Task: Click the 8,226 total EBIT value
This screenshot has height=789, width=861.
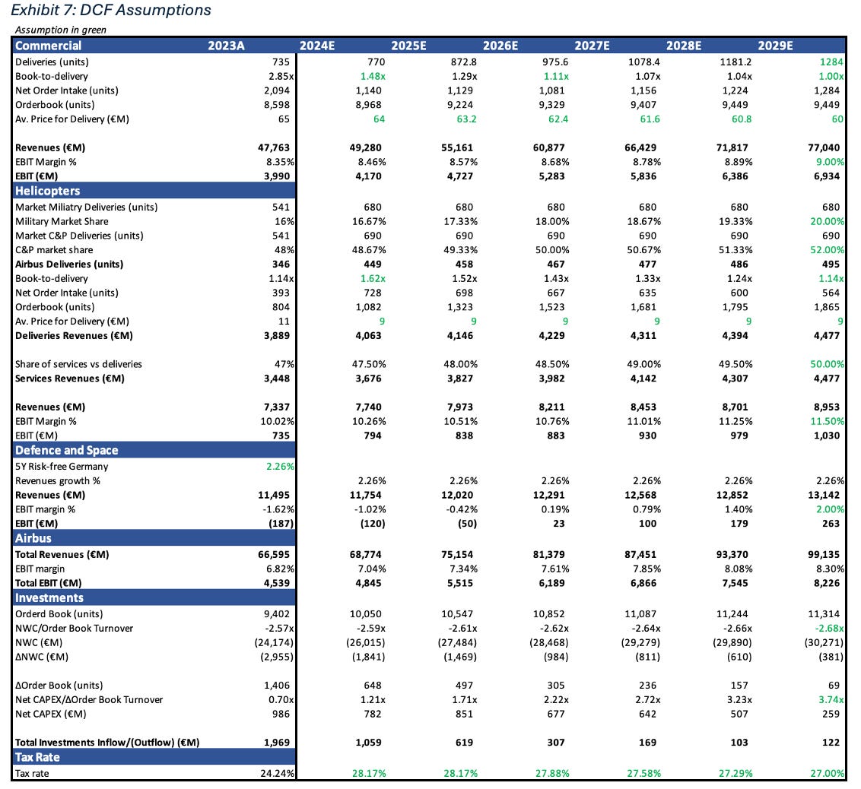Action: tap(827, 584)
